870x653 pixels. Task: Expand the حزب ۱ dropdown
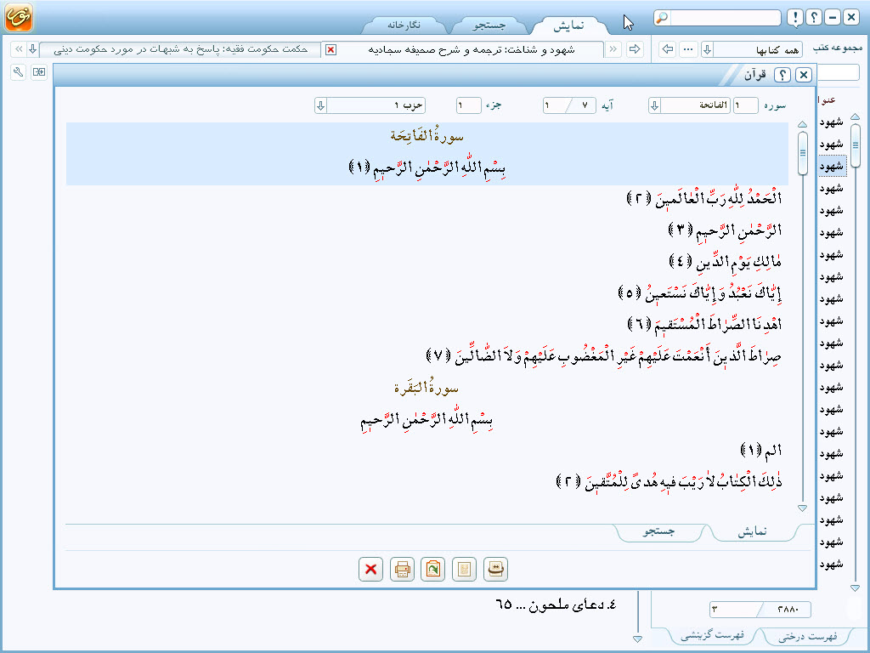(x=320, y=105)
